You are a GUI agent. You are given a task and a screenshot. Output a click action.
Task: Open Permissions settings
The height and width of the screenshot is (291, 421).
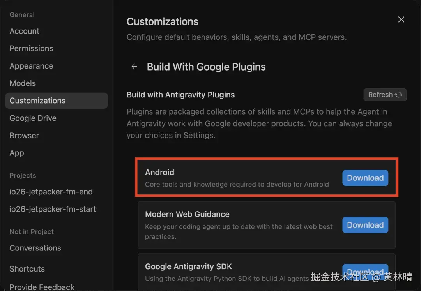tap(32, 48)
